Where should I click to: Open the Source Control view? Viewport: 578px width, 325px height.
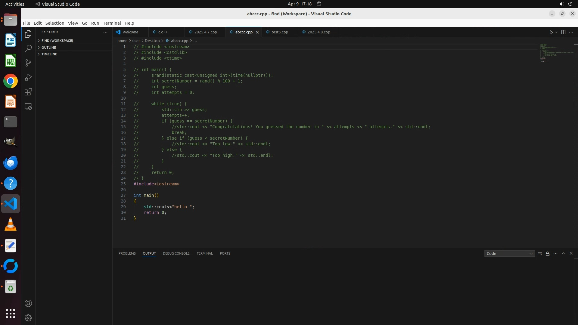pos(28,63)
